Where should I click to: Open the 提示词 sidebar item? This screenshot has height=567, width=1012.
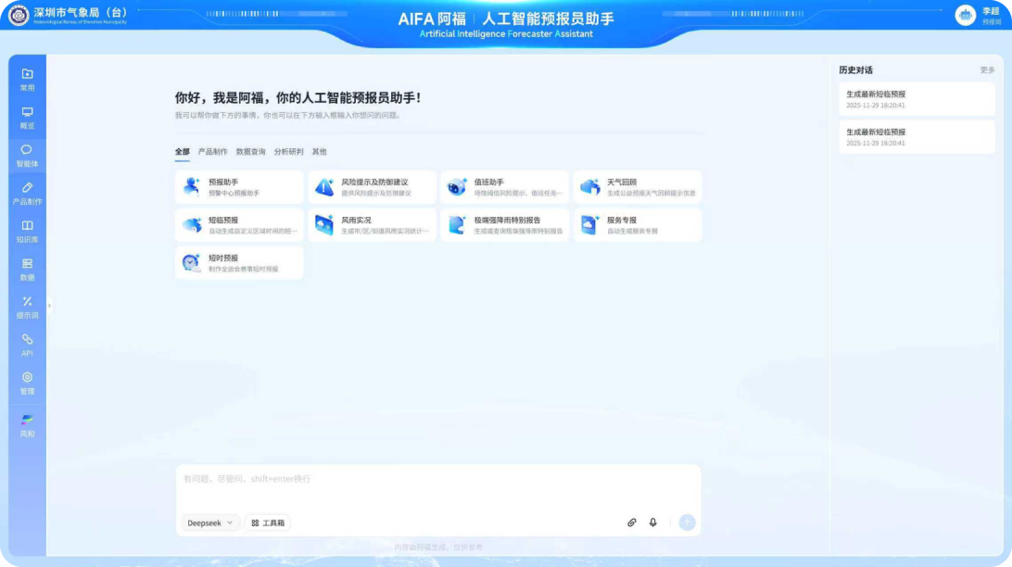point(27,302)
